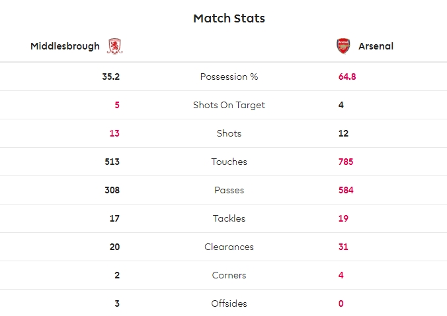Image resolution: width=447 pixels, height=316 pixels.
Task: Select the Tackles stat label
Action: [229, 218]
